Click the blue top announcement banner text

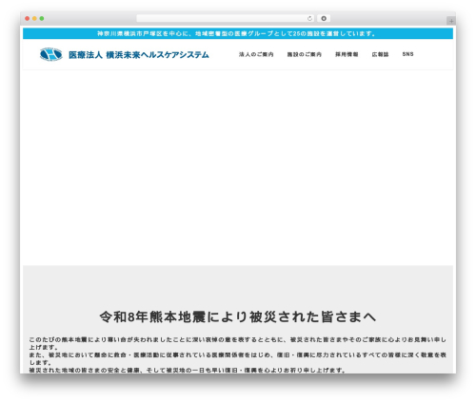click(236, 33)
